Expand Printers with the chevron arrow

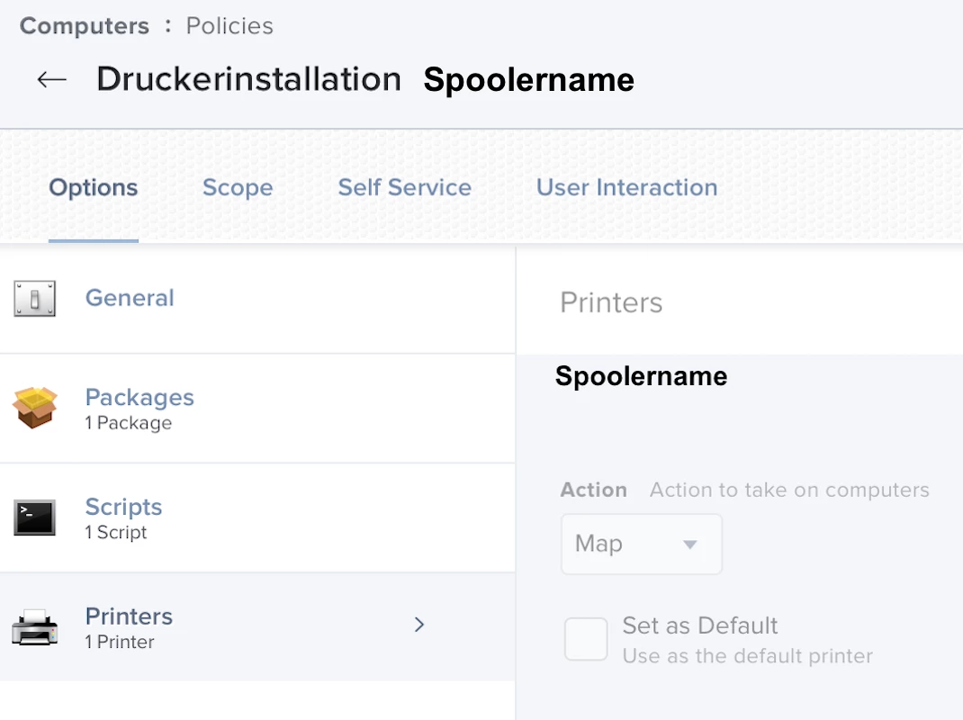point(419,625)
